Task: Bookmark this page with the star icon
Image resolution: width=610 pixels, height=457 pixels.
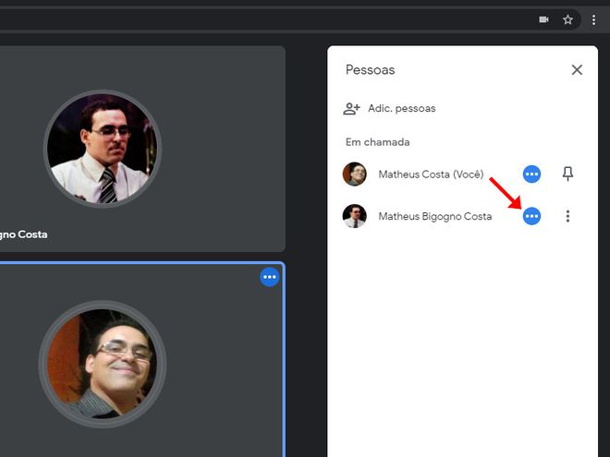Action: [568, 19]
